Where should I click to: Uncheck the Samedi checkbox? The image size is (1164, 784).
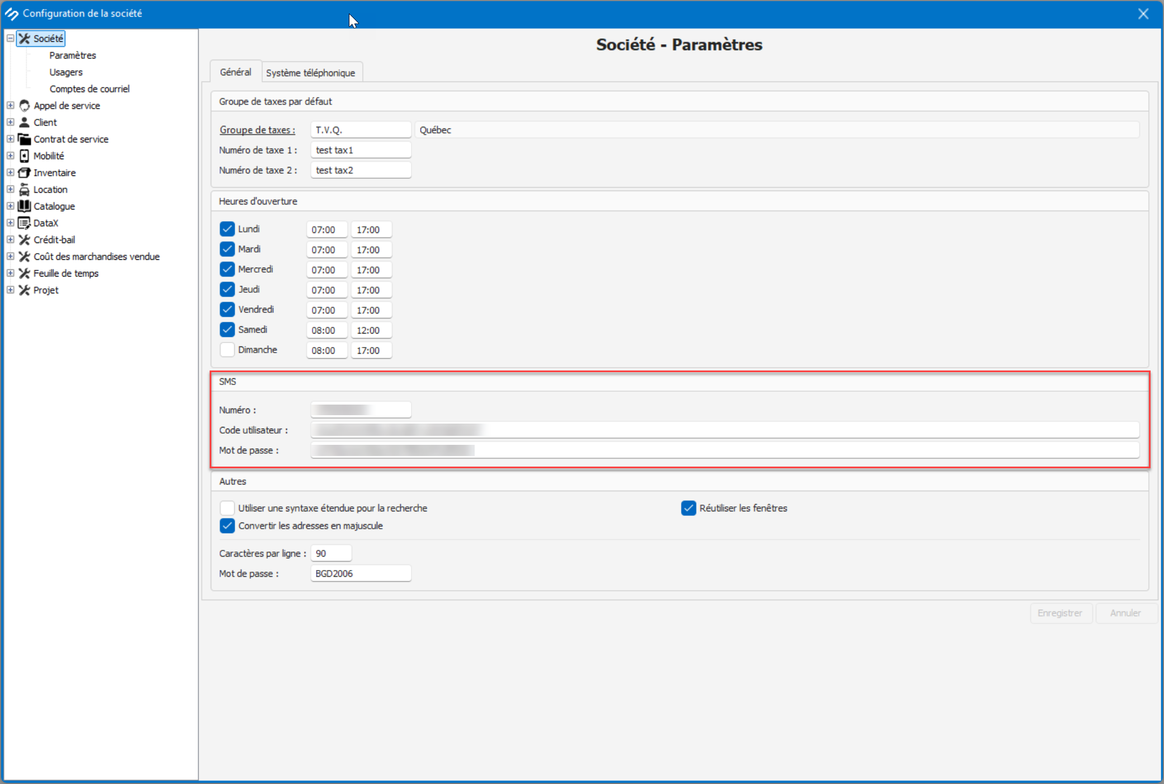[x=227, y=330]
